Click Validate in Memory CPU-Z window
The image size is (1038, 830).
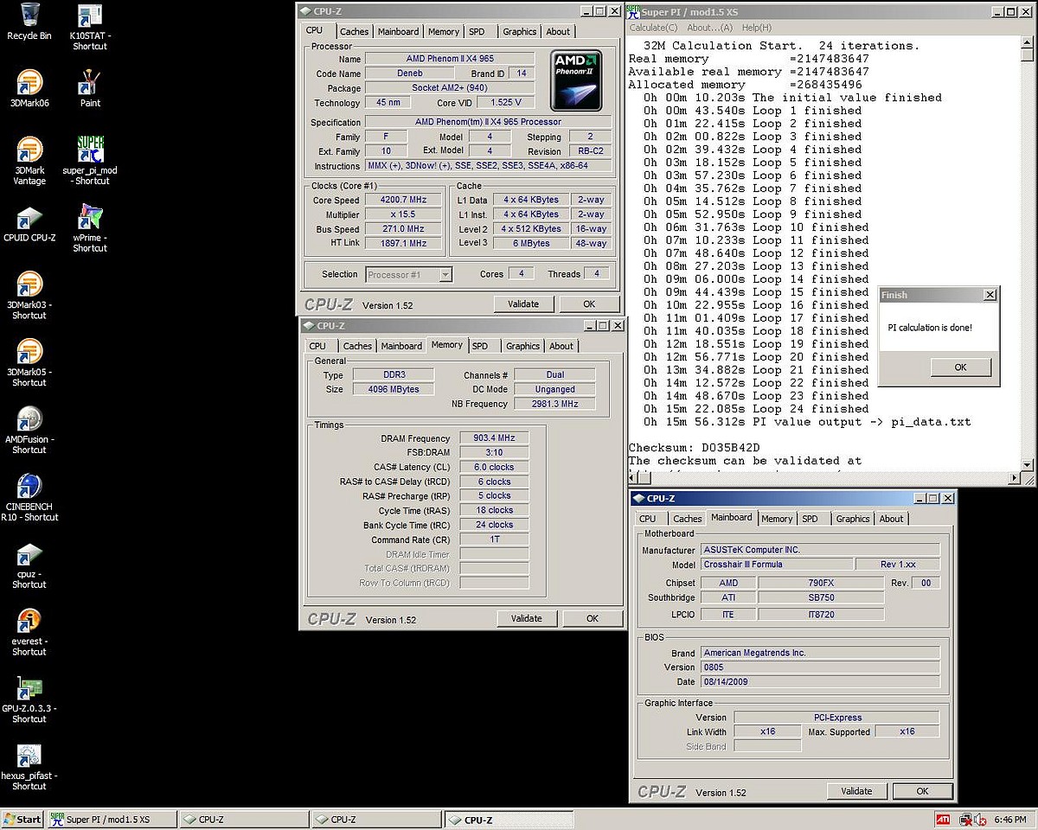coord(527,618)
